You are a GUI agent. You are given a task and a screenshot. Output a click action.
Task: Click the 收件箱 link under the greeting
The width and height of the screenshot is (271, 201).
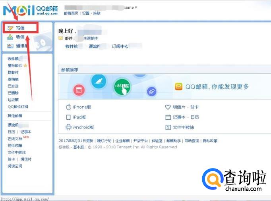pos(72,46)
